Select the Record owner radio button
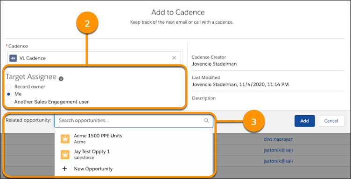 pyautogui.click(x=8, y=87)
